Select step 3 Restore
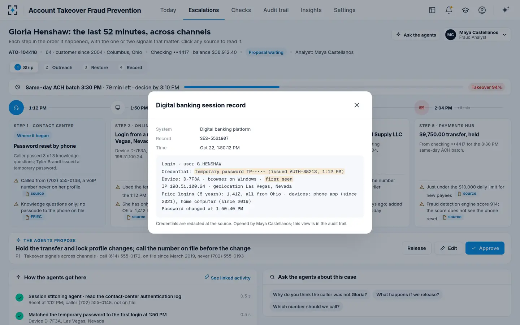 click(96, 68)
